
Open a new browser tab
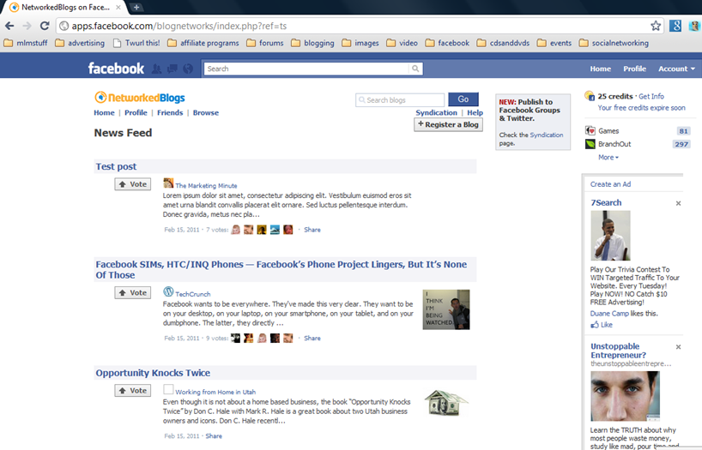[136, 7]
